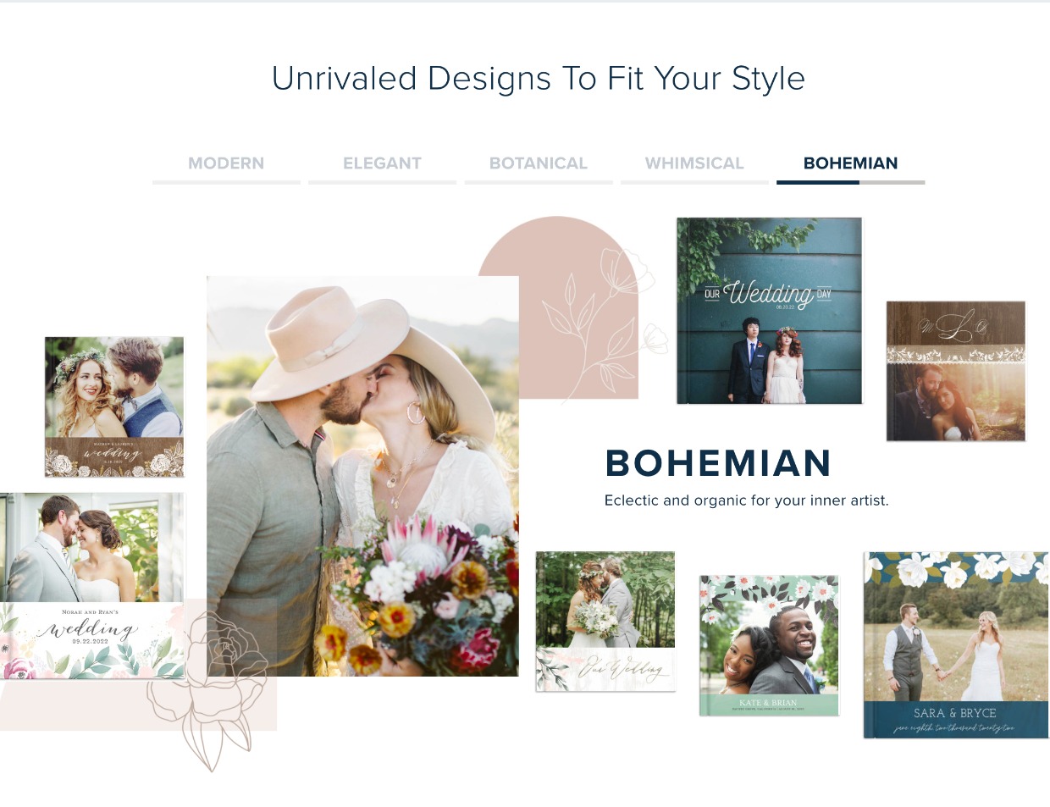Open the Kate & Brian mint floral book
Screen dimensions: 1050x807
769,646
